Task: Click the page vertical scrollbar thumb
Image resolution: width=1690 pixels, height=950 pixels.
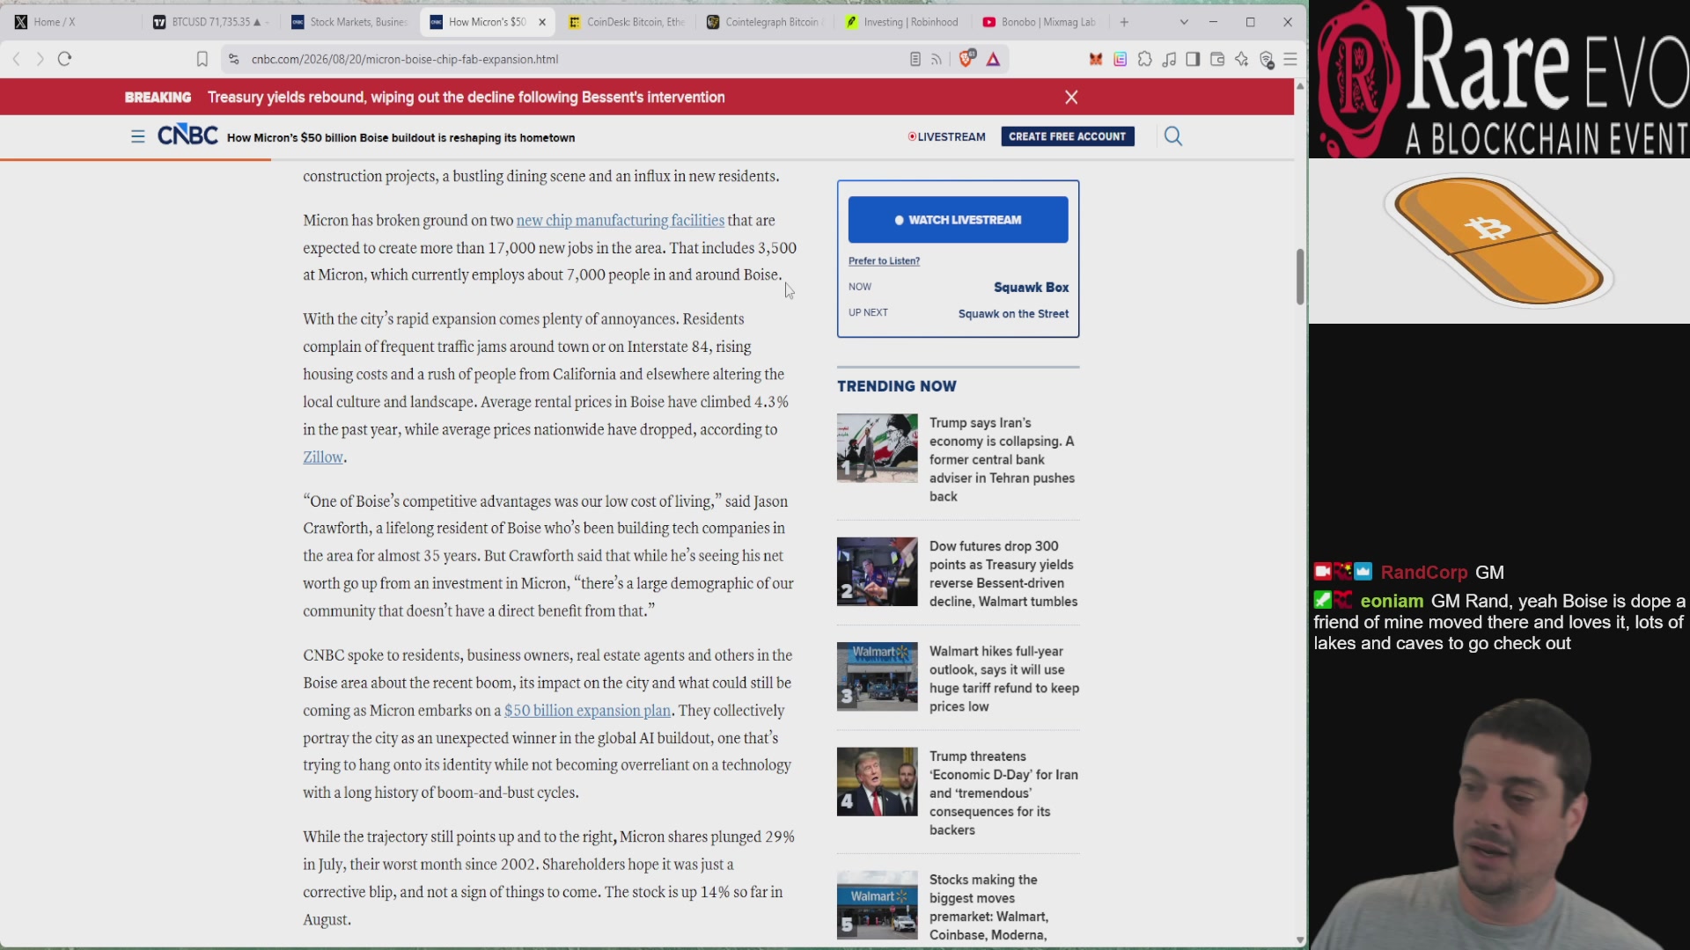Action: [x=1300, y=277]
